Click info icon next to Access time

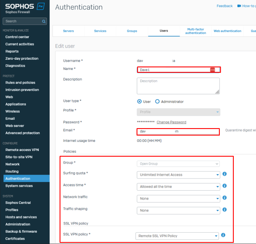(x=224, y=186)
